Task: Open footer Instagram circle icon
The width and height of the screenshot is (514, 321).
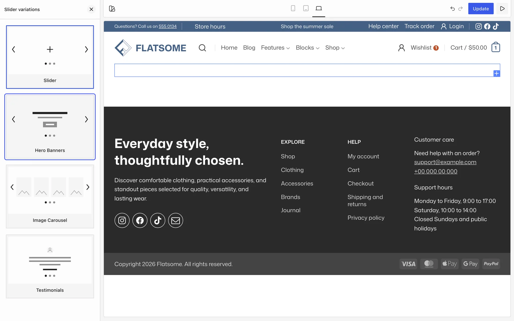Action: 122,221
